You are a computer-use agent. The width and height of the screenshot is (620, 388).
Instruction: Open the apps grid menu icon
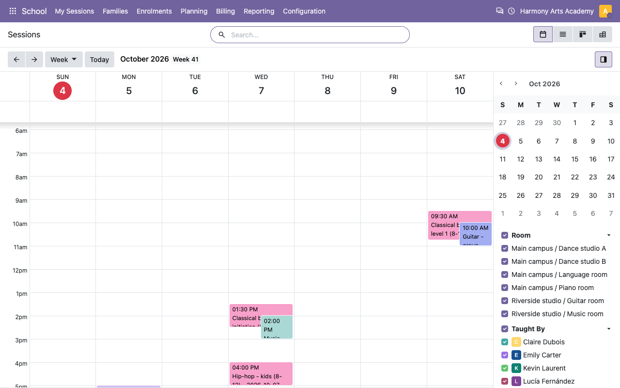[x=13, y=11]
